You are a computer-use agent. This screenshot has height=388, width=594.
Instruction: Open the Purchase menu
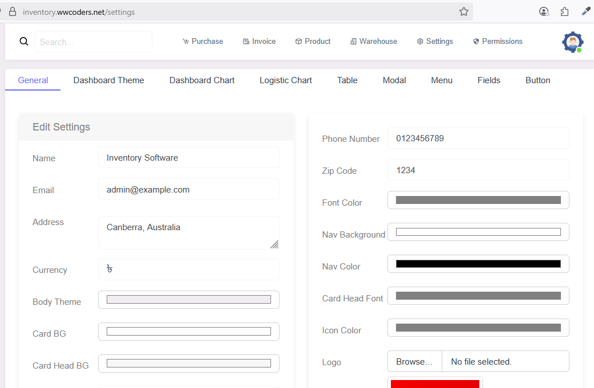point(203,42)
